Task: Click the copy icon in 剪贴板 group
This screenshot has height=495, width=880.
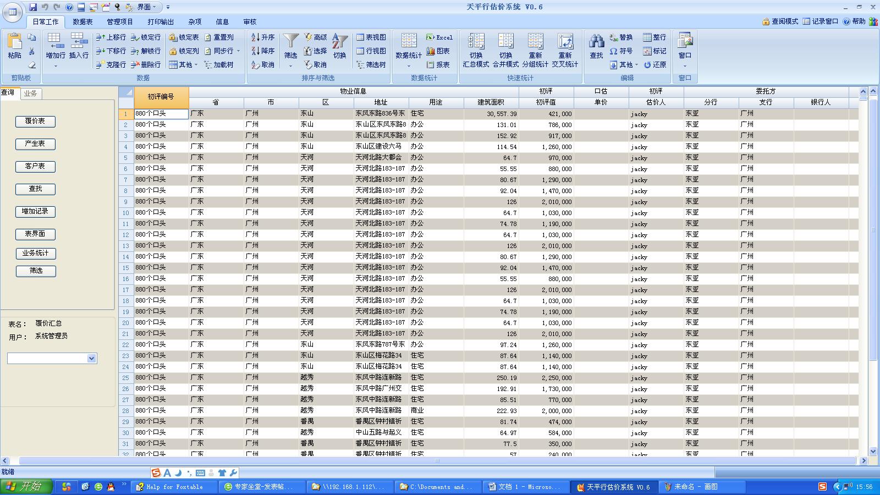Action: point(32,37)
